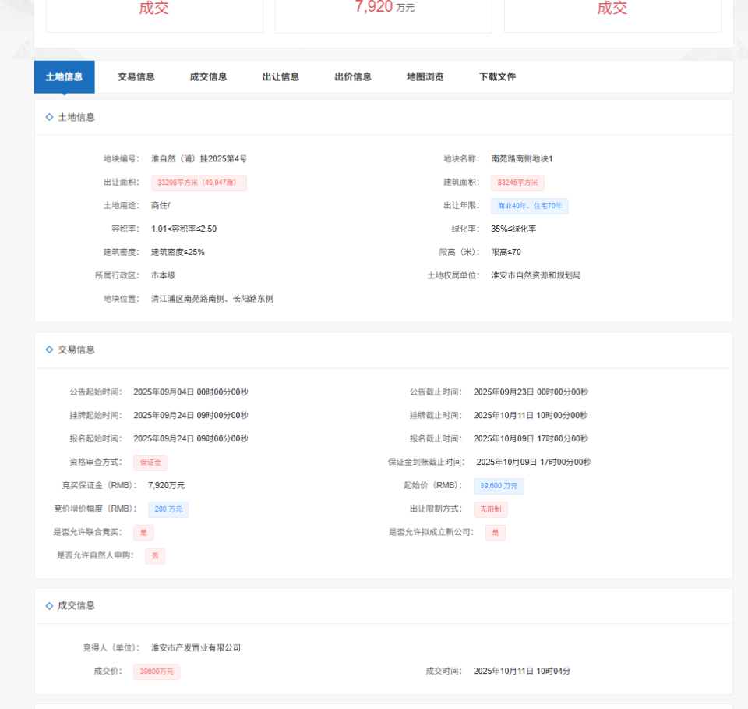Image resolution: width=748 pixels, height=709 pixels.
Task: Select the 保证金 badge in 资格审查方式
Action: [150, 462]
